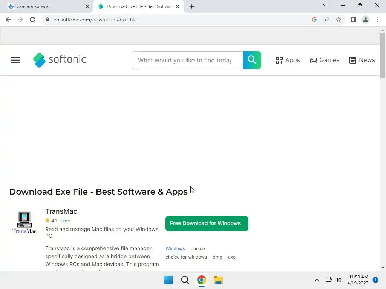Screen dimensions: 386x289
Task: Go back in browser history
Action: coord(8,20)
